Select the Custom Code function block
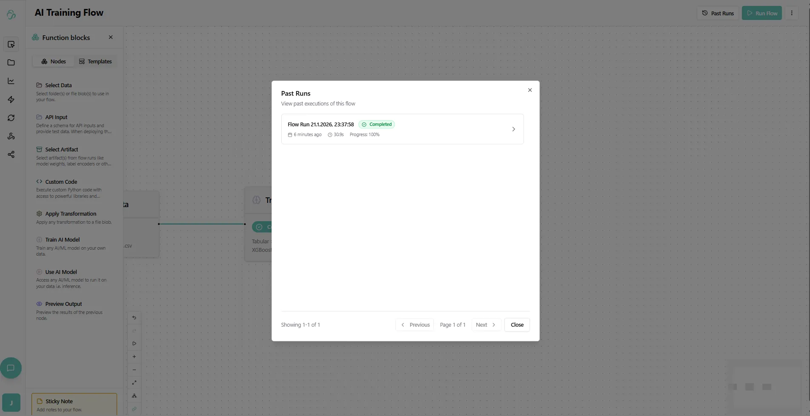Screen dimensions: 810x416 point(61,182)
